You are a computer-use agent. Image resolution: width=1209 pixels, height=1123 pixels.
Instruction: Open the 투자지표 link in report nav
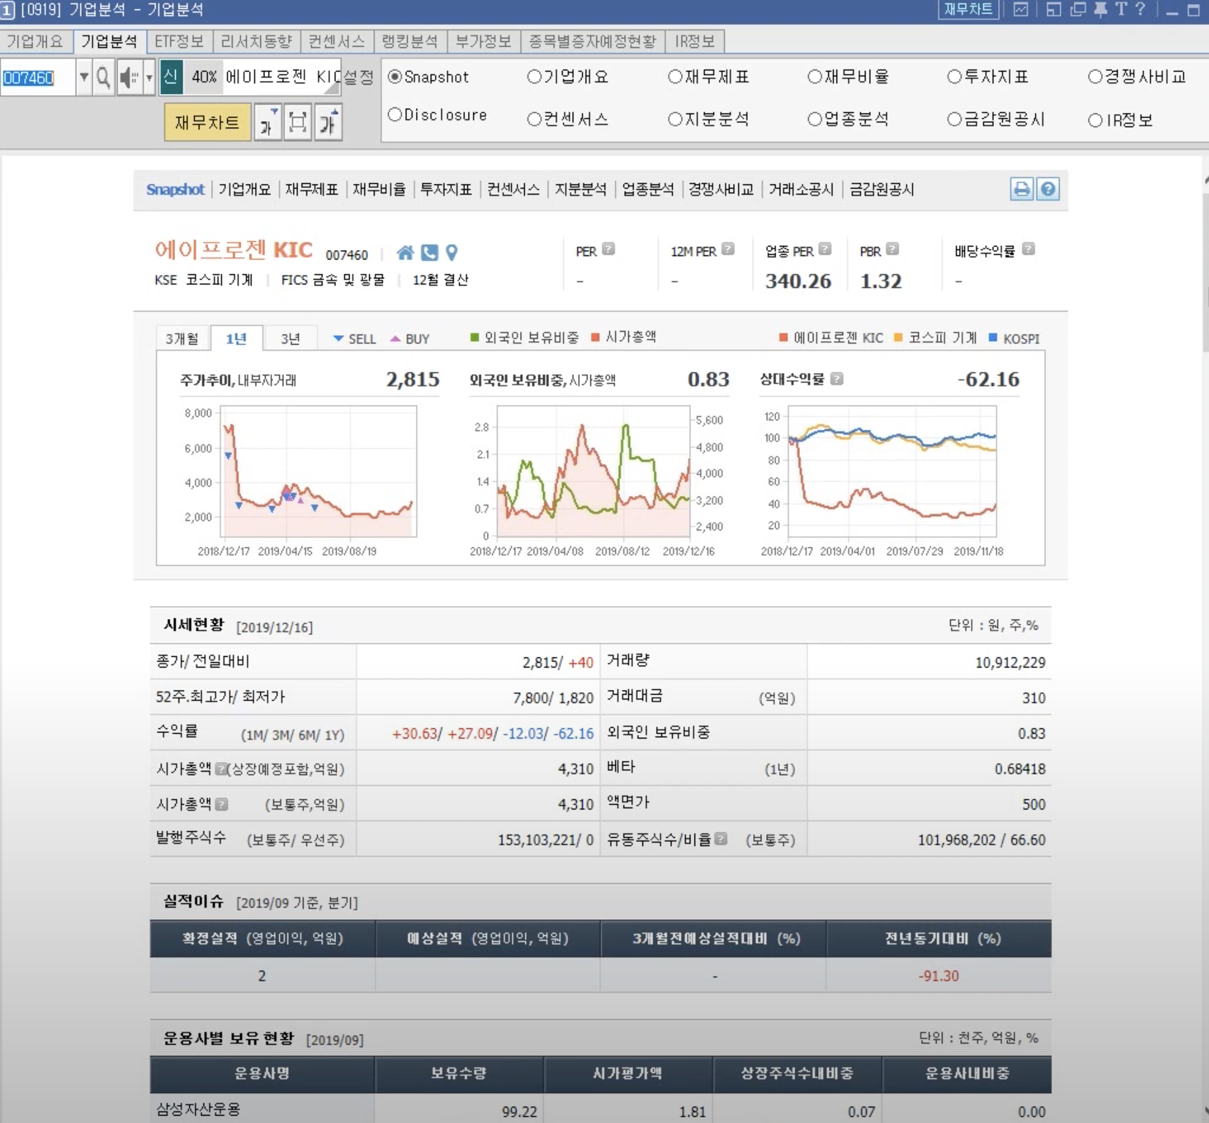point(446,189)
